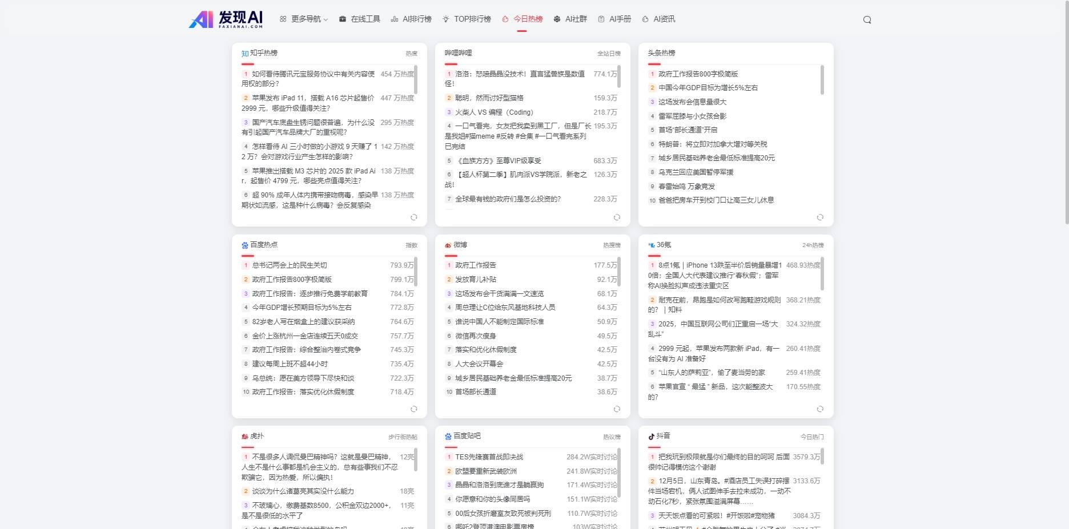Click the 头条热榜 list scrollbar
The height and width of the screenshot is (529, 1069).
point(822,80)
